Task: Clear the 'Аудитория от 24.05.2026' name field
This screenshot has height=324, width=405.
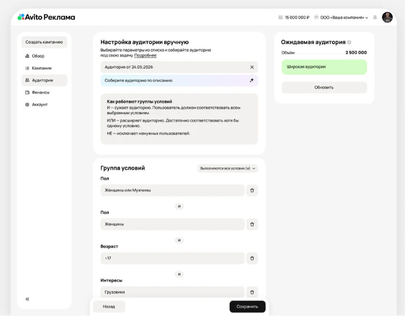Action: pos(252,67)
